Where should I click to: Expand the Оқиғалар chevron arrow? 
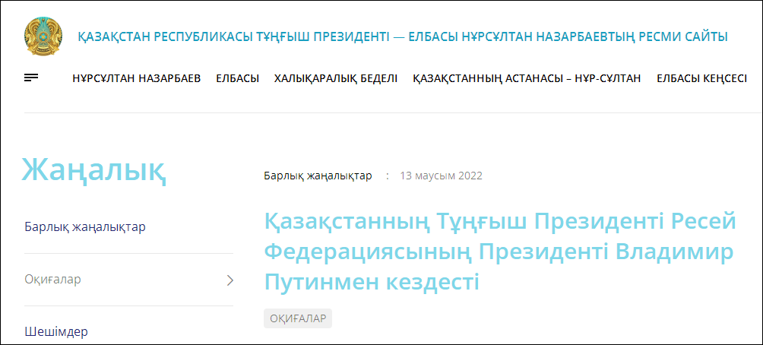coord(230,280)
